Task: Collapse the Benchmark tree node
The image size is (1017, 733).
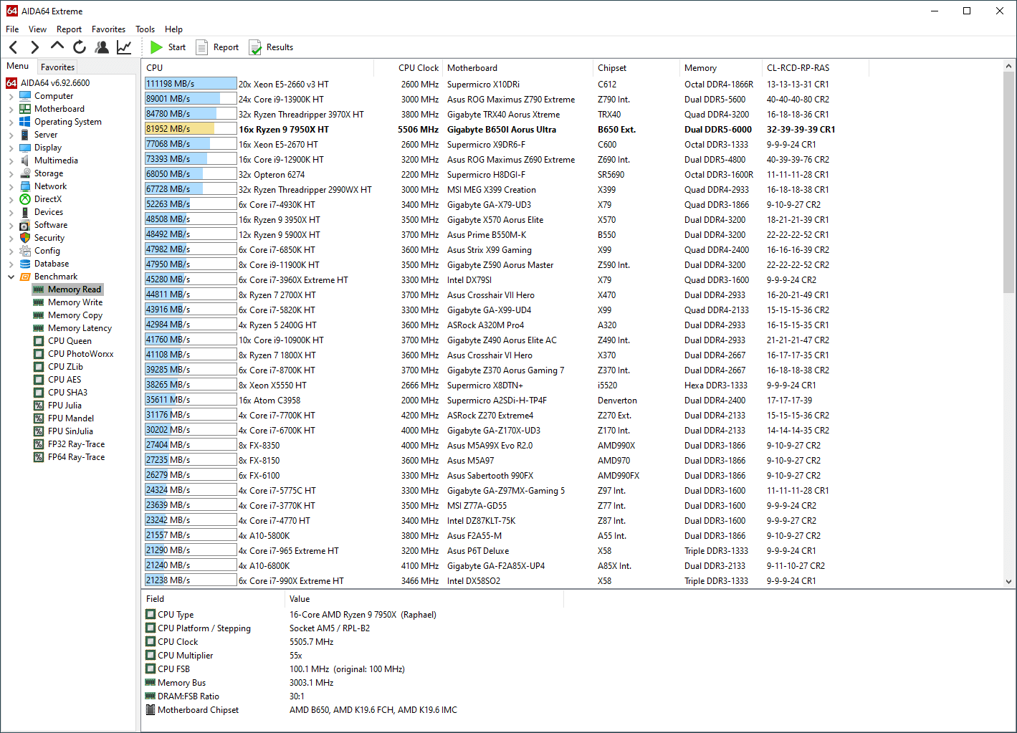Action: click(x=11, y=277)
